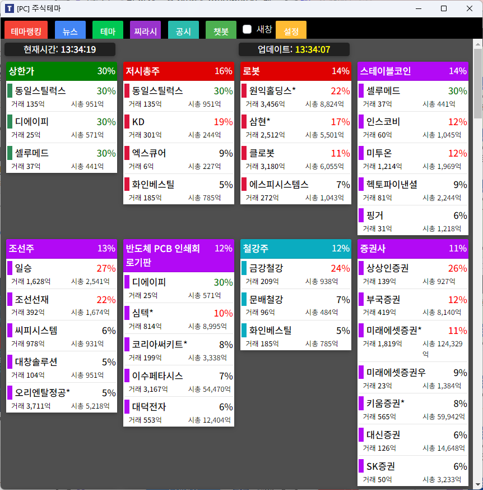Click the 업데이트 timestamp display

[x=294, y=49]
